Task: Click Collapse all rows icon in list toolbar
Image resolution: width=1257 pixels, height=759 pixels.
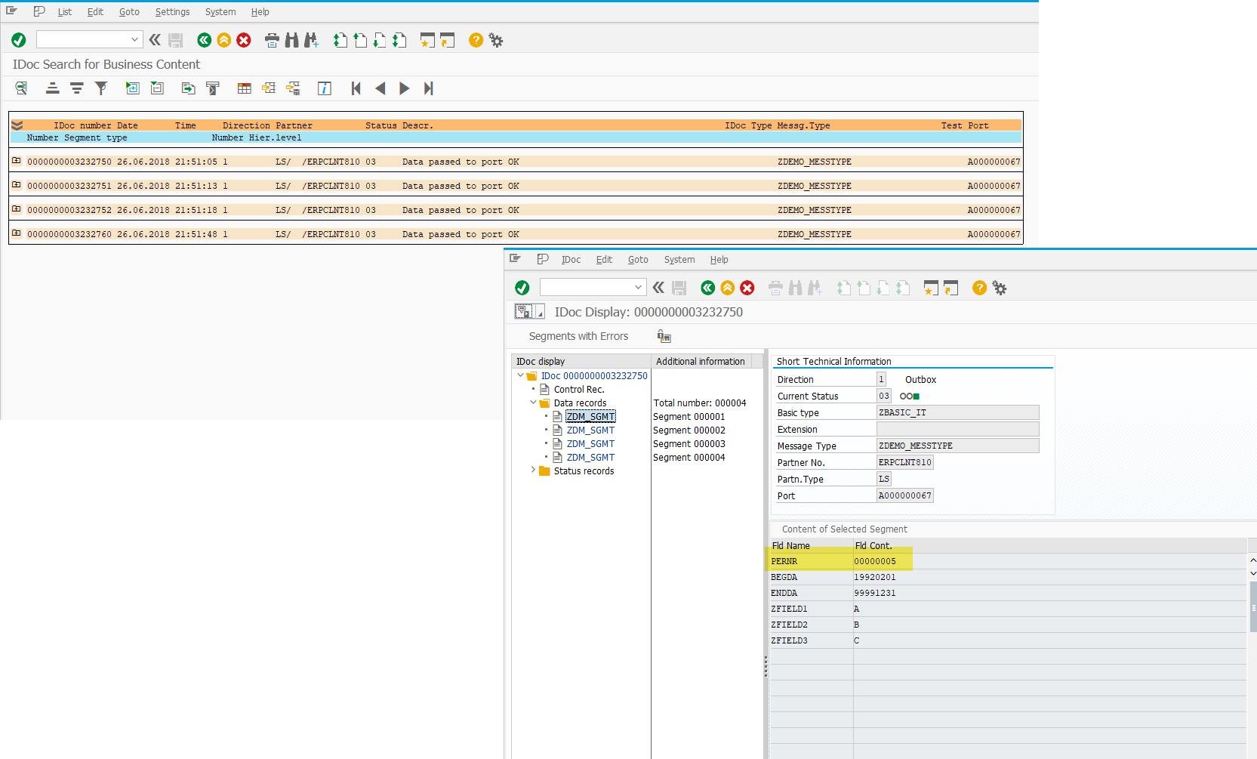Action: point(157,88)
